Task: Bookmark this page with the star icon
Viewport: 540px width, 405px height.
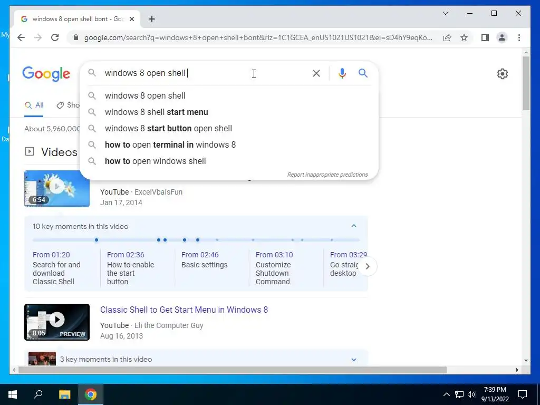Action: pyautogui.click(x=464, y=37)
